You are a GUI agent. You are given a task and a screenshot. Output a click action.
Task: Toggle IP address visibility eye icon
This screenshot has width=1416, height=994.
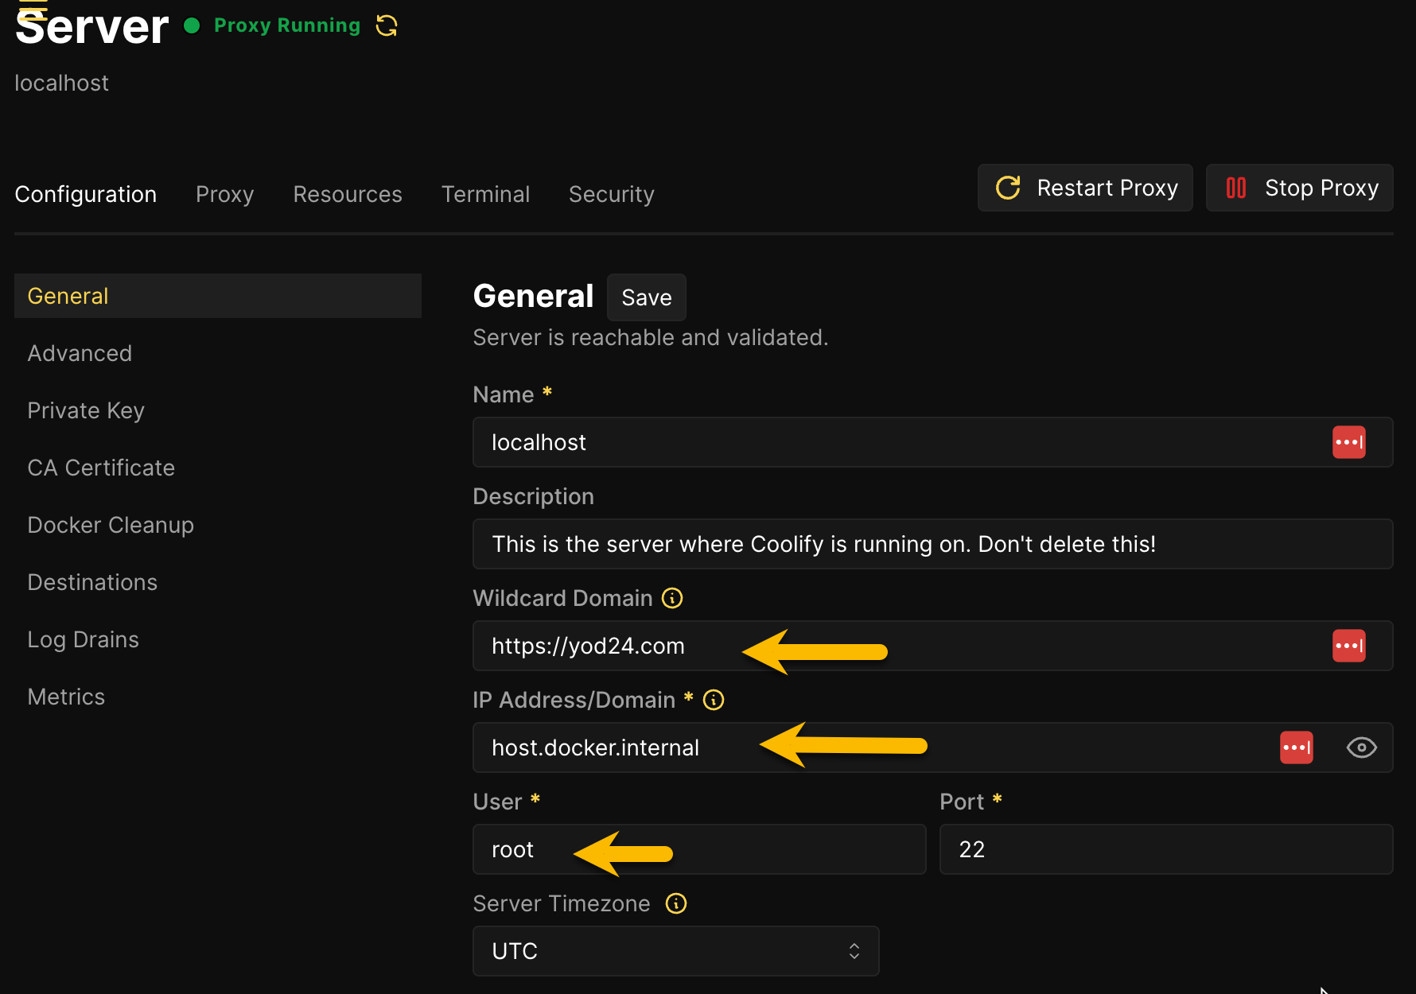[1361, 747]
